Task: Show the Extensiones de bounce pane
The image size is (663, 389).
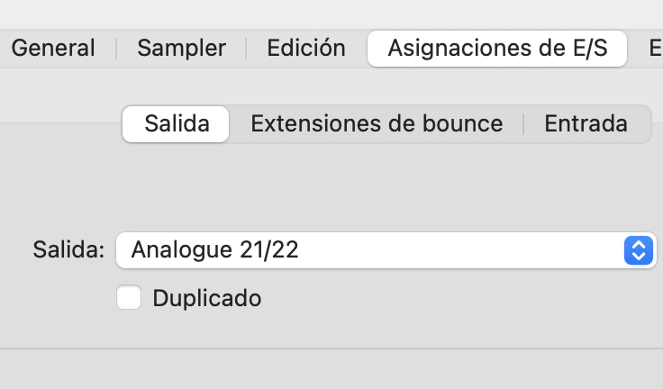Action: [x=377, y=124]
